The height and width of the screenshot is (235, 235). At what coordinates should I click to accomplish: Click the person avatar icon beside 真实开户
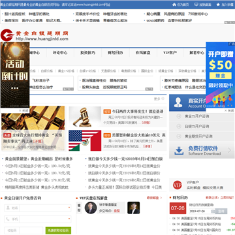pos(179,102)
